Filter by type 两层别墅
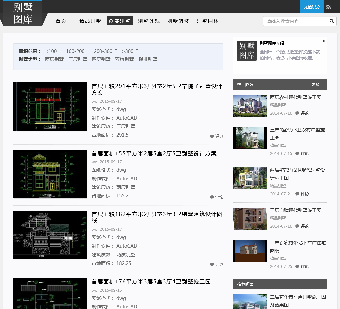The height and width of the screenshot is (309, 340). point(54,59)
